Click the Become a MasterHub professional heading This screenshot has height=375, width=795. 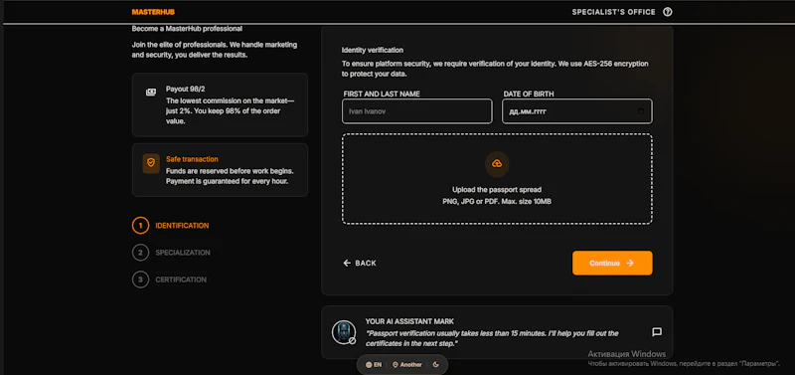pos(187,29)
